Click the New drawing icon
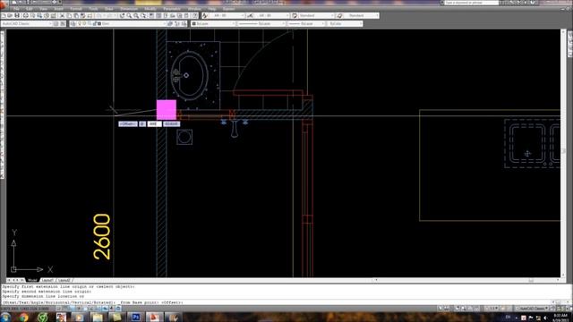This screenshot has width=573, height=322. pos(4,16)
